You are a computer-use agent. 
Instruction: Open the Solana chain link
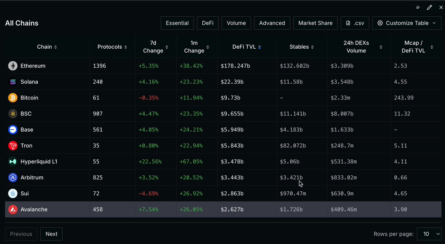coord(29,82)
